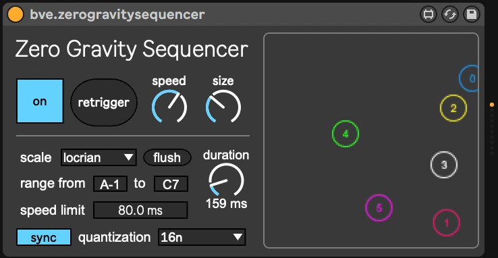Disable the sync toggle
498x258 pixels.
click(44, 237)
